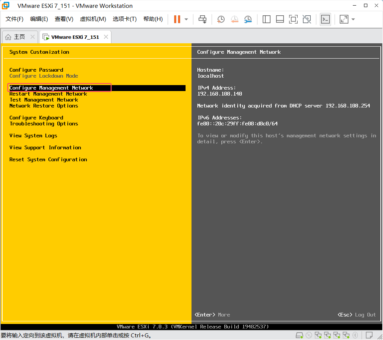383x340 pixels.
Task: Expand the stretch display dropdown arrow
Action: [353, 19]
